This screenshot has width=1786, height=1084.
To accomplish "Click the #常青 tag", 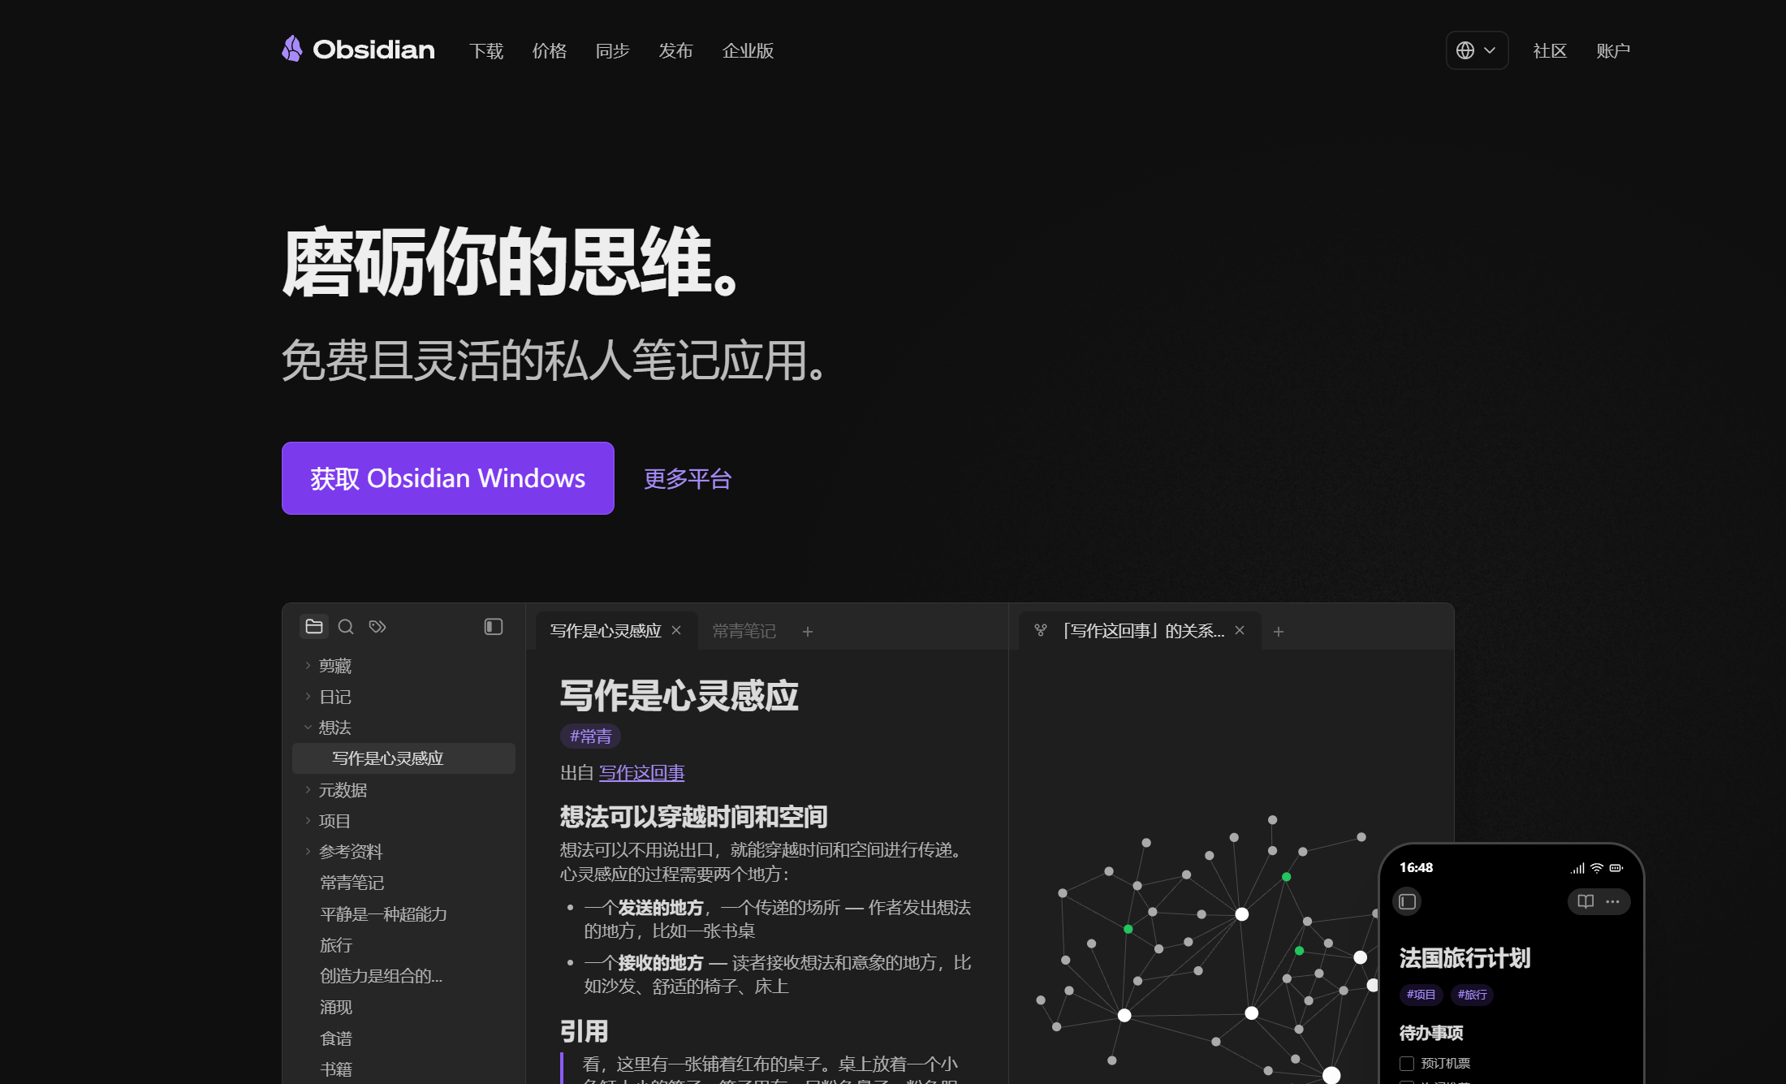I will (x=590, y=736).
